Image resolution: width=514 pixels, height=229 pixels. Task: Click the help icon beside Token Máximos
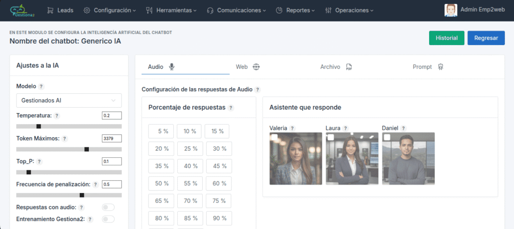65,139
